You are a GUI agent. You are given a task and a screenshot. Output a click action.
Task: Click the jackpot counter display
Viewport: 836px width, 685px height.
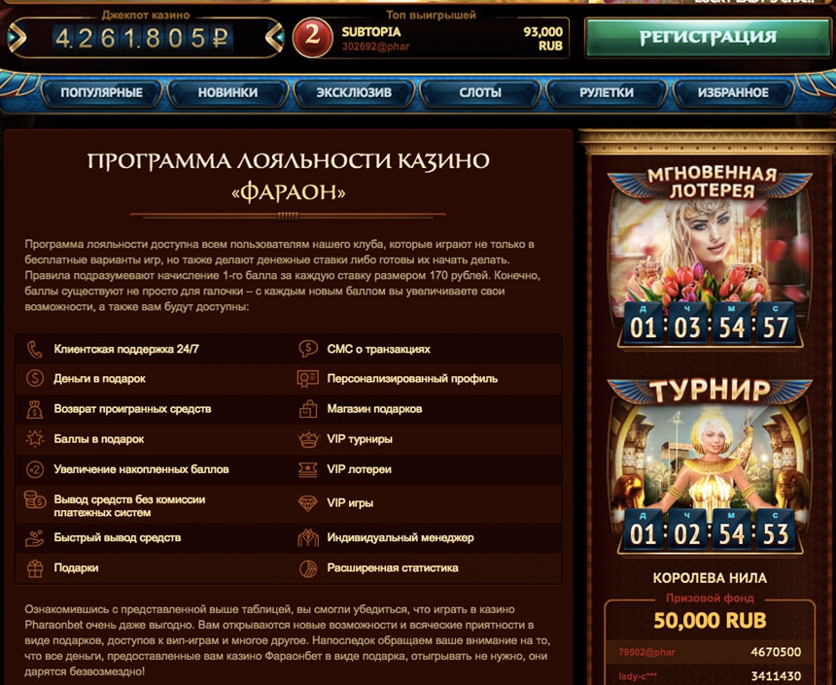coord(143,38)
